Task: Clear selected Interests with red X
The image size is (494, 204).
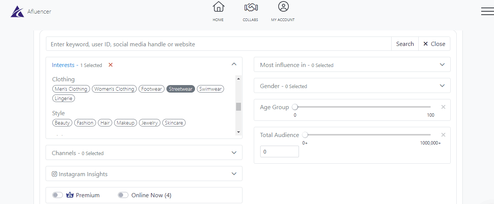Action: coord(110,65)
